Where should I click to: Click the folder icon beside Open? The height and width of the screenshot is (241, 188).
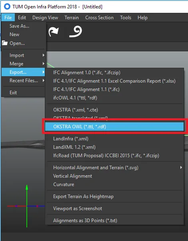[x=5, y=43]
